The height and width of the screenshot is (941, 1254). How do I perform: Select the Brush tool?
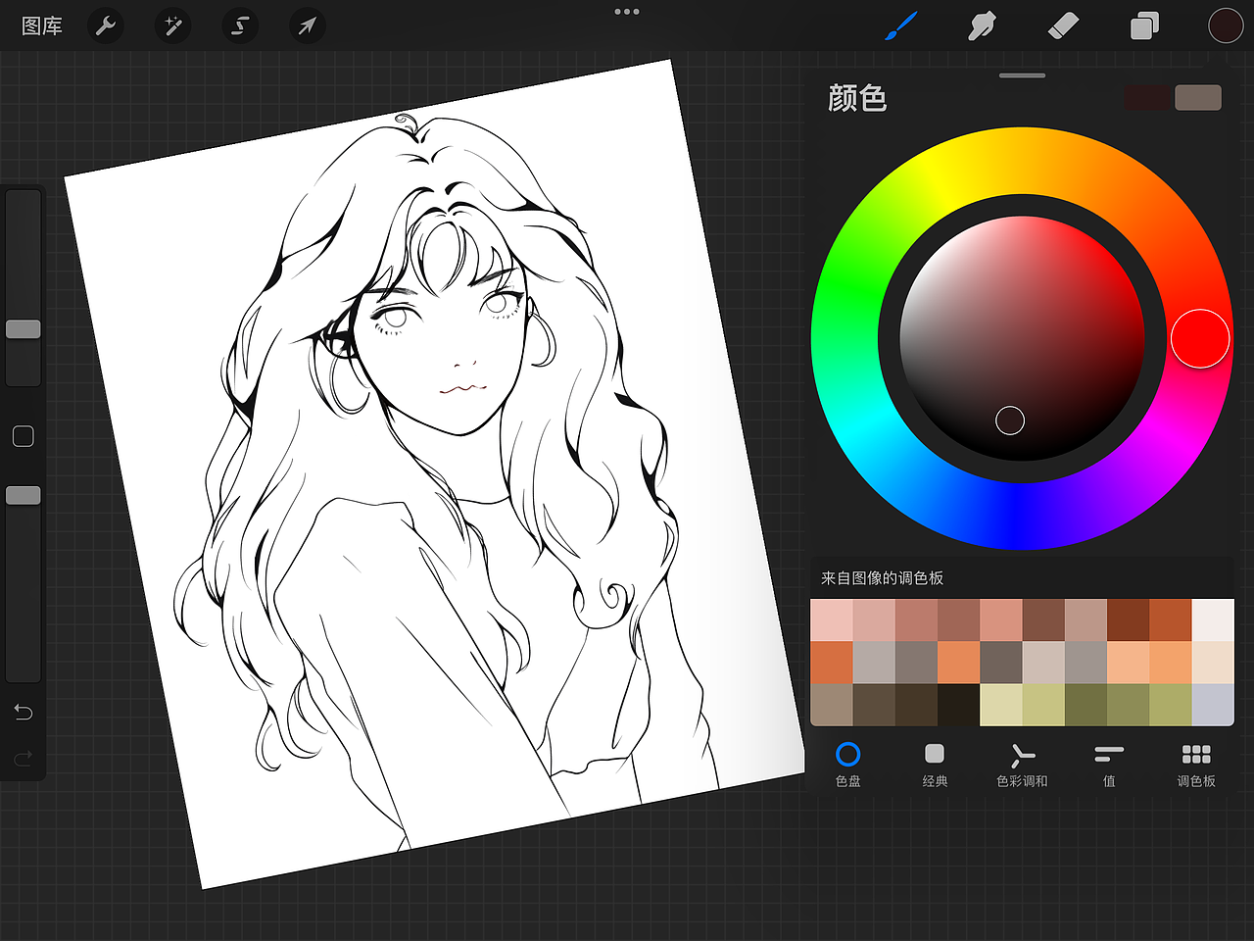coord(901,25)
